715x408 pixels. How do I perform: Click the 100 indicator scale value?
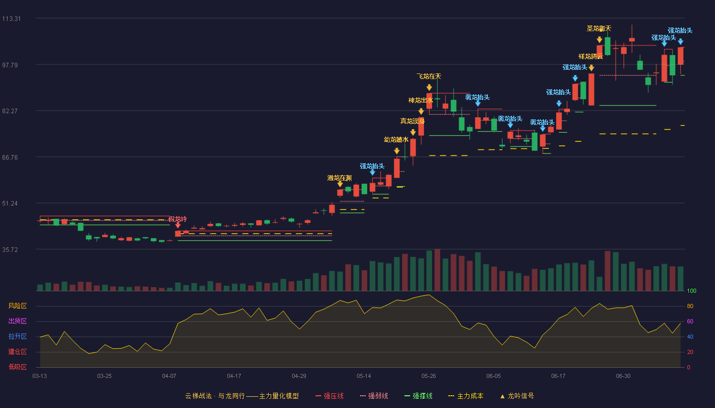coord(692,291)
